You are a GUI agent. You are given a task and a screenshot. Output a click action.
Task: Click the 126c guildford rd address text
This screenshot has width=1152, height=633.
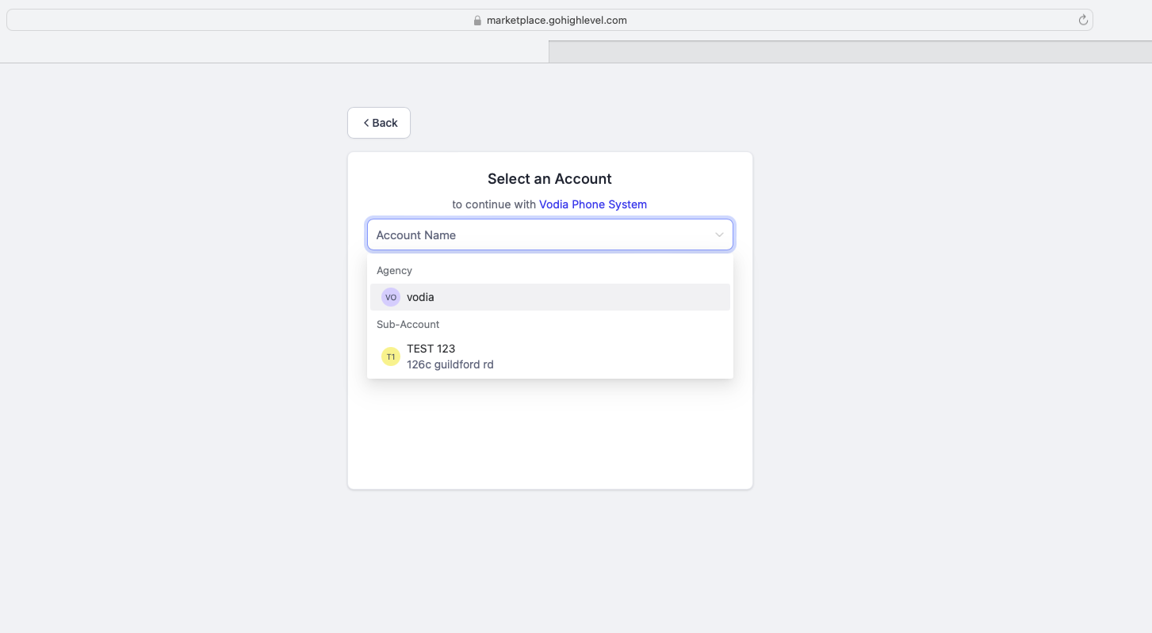click(450, 364)
